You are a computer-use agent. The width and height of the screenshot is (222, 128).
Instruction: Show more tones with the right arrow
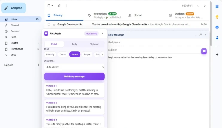(102, 54)
